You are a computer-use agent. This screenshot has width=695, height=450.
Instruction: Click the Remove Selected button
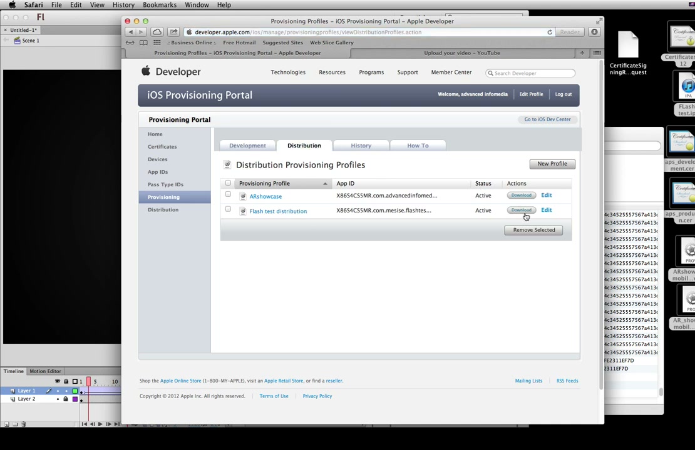click(x=533, y=230)
